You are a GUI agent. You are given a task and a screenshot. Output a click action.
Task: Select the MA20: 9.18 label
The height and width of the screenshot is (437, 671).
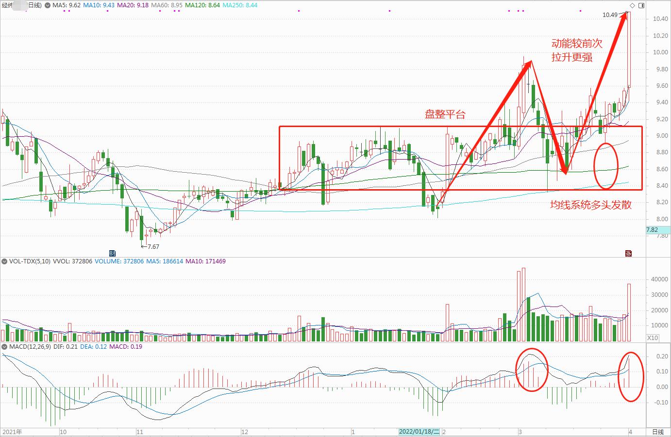[134, 5]
